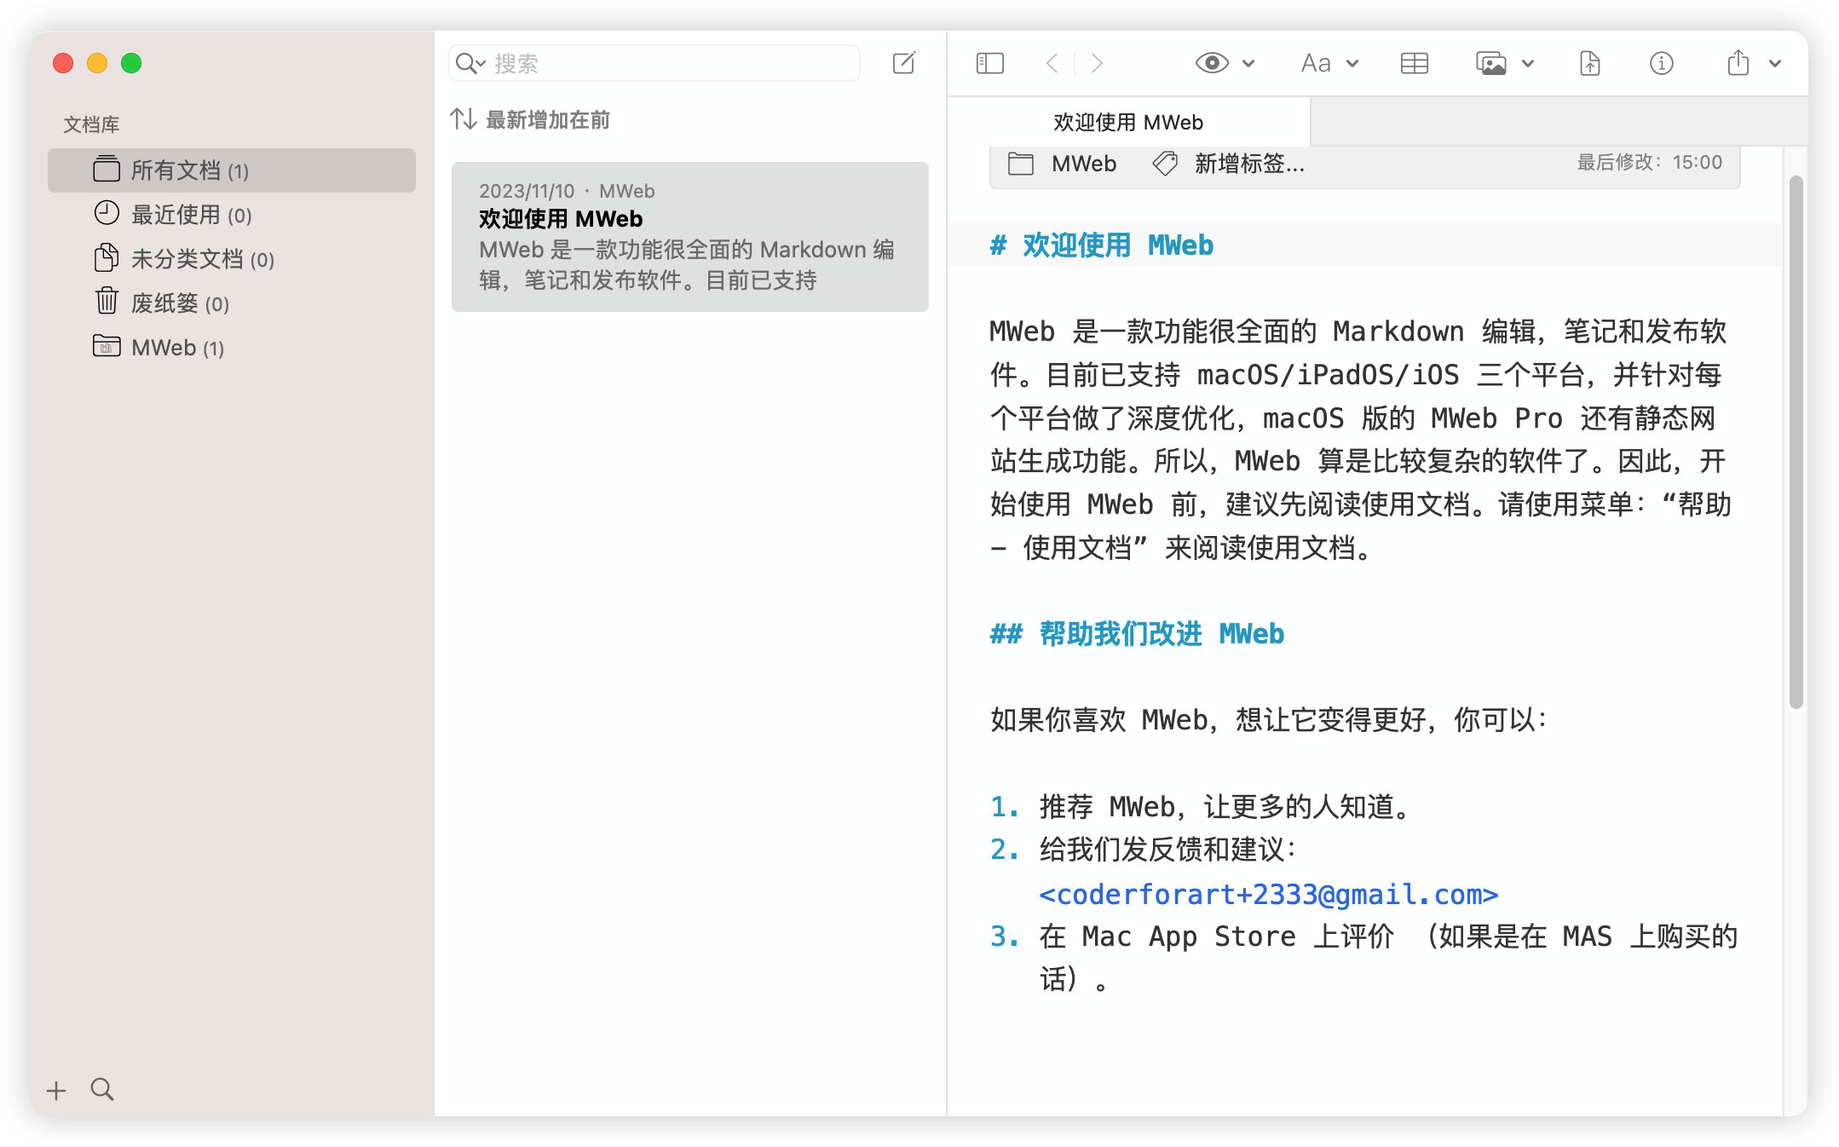This screenshot has width=1839, height=1147.
Task: Click the trash can icon beside 废纸篓
Action: tap(107, 301)
